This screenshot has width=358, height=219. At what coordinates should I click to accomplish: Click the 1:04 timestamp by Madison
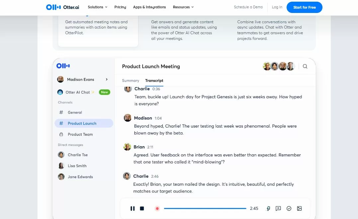(158, 118)
